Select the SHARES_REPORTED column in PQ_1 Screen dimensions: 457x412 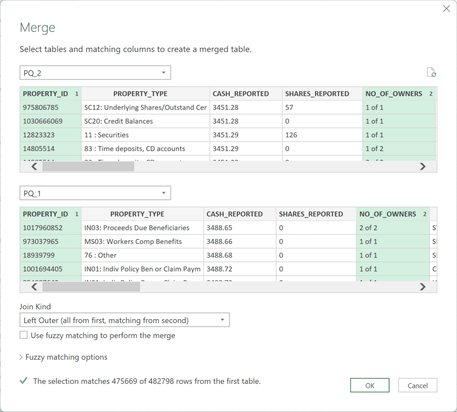click(x=316, y=214)
